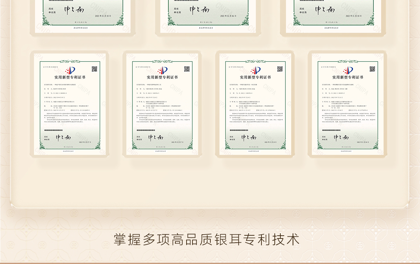Viewport: 420px width, 264px height.
Task: Click the director signature on the fourth bottom-row certificate
Action: [341, 137]
